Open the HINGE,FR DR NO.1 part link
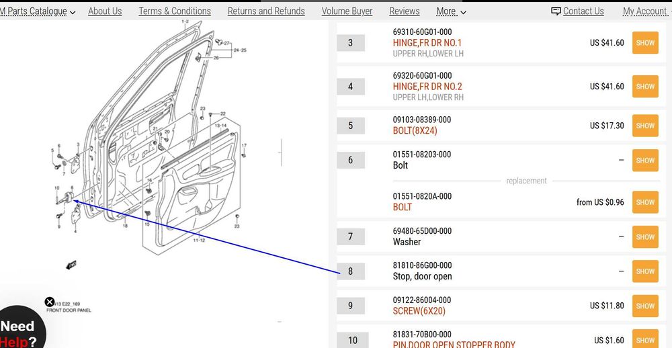This screenshot has width=672, height=348. click(427, 43)
